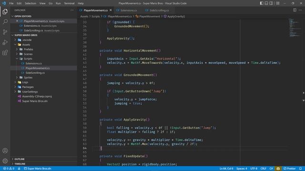305x171 pixels.
Task: Open the Terminal menu
Action: 69,3
